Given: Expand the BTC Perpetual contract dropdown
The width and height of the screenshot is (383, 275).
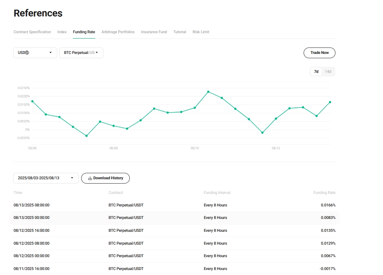Looking at the screenshot, I should click(81, 53).
